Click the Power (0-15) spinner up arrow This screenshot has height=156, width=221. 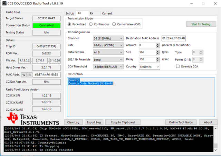pyautogui.click(x=201, y=58)
